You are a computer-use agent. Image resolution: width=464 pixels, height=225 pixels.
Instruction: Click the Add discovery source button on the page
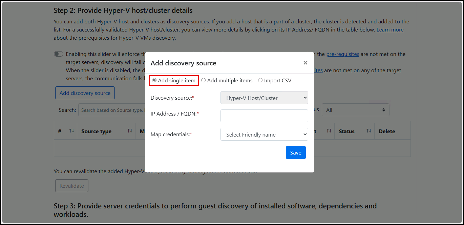[x=85, y=93]
